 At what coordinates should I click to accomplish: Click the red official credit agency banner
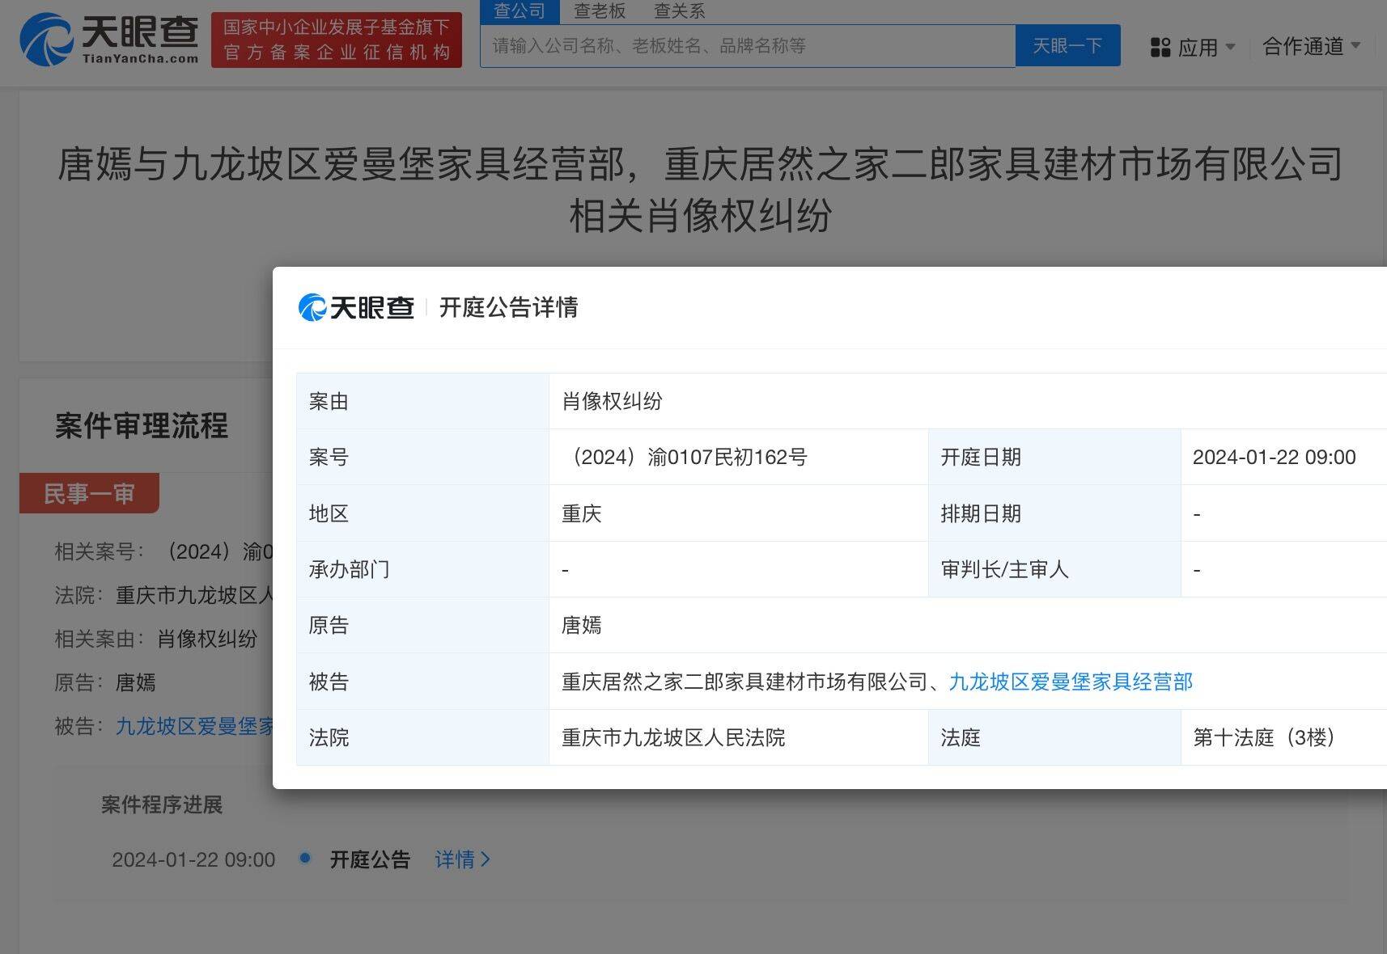click(x=337, y=40)
